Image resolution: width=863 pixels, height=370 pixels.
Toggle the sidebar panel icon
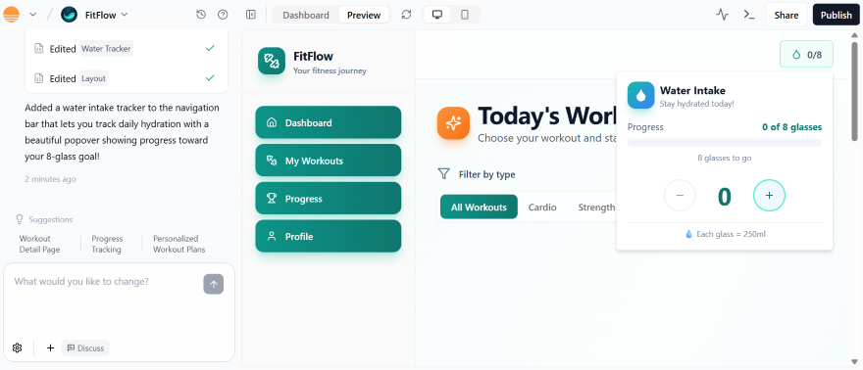point(251,15)
